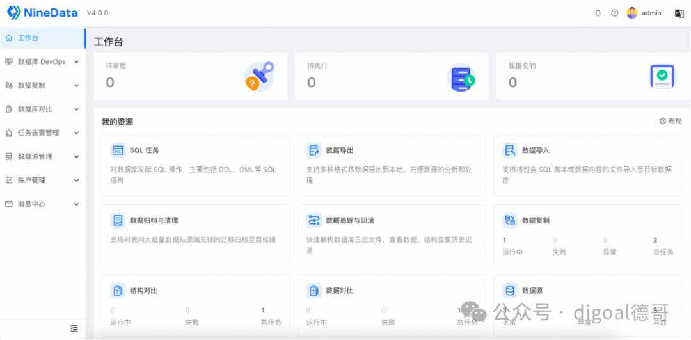Click 异常 label in 数据复制 card

click(610, 252)
